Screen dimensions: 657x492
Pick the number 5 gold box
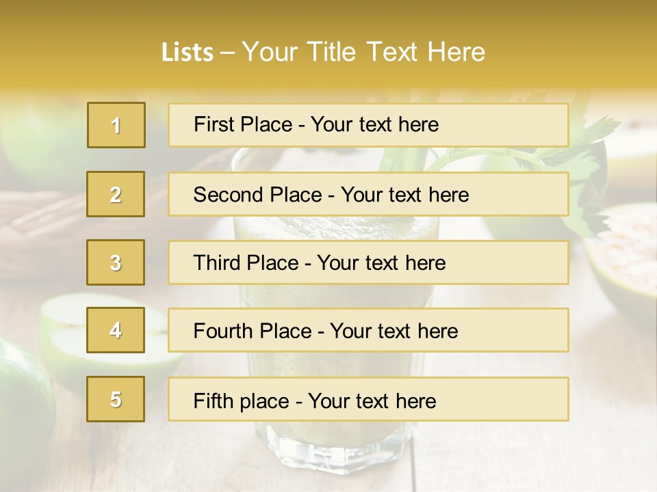pyautogui.click(x=116, y=399)
